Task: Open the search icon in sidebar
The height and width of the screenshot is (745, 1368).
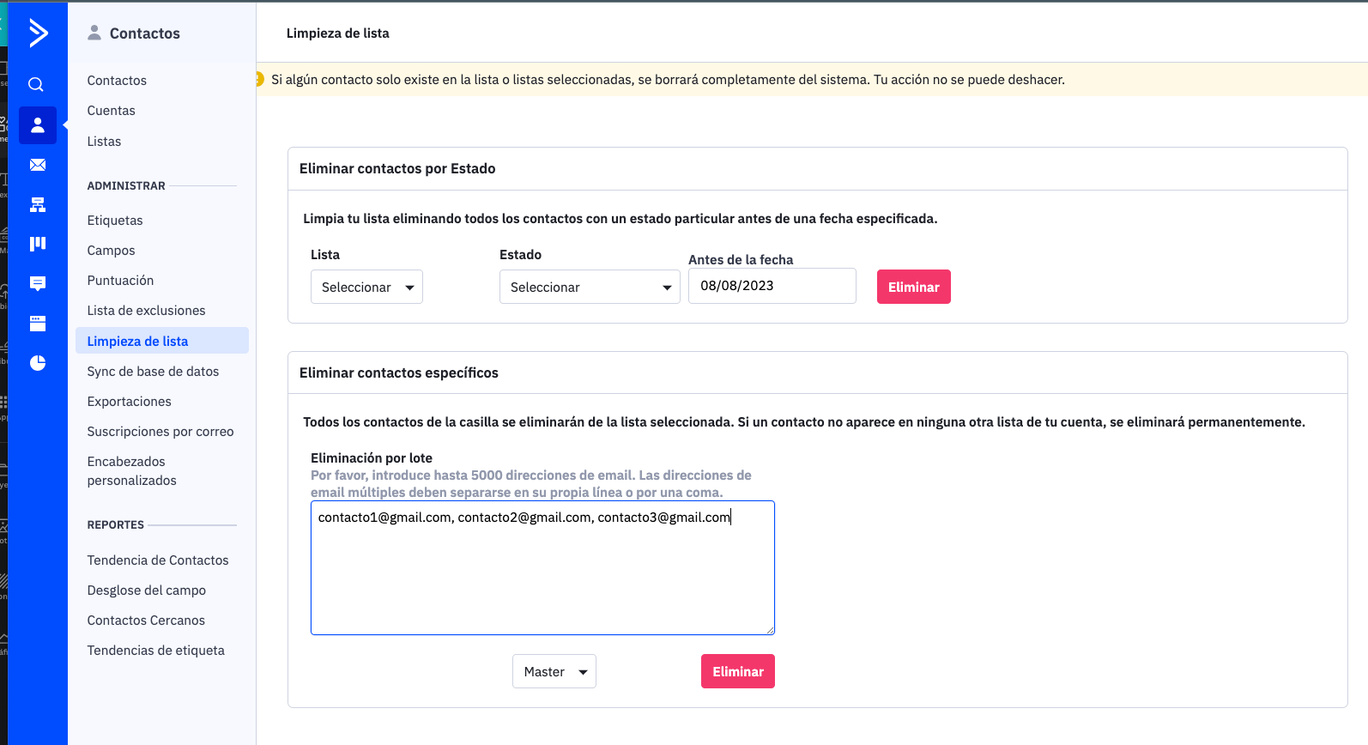Action: coord(36,84)
